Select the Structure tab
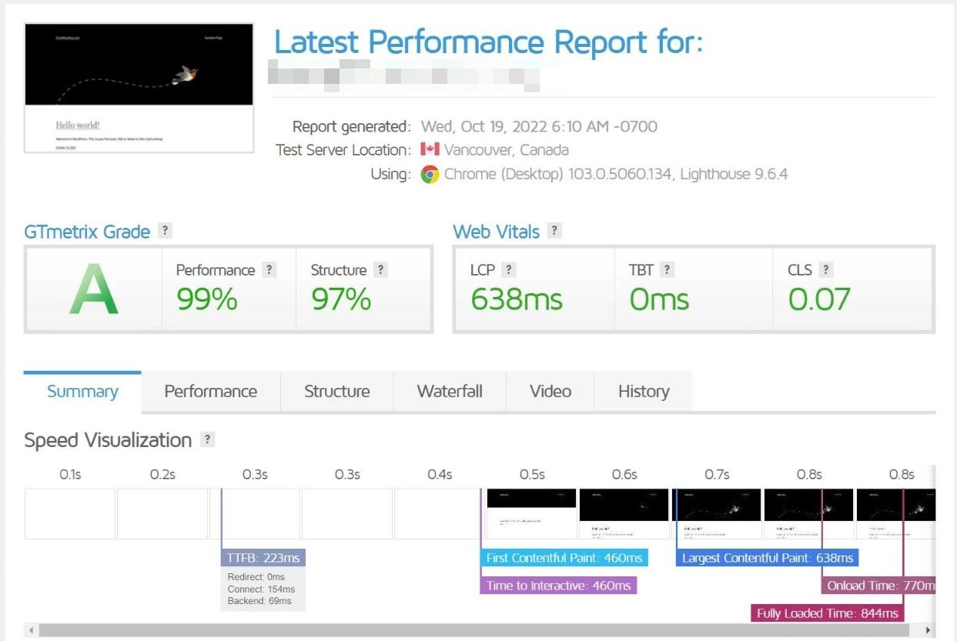Viewport: 957px width, 641px height. [x=336, y=392]
